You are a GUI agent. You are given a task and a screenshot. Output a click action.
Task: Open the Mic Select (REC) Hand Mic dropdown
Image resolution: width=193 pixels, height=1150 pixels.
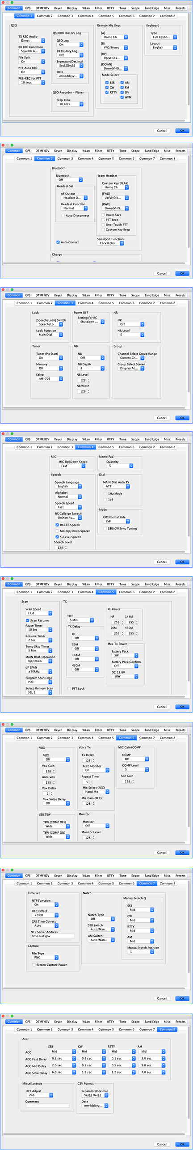(x=96, y=792)
